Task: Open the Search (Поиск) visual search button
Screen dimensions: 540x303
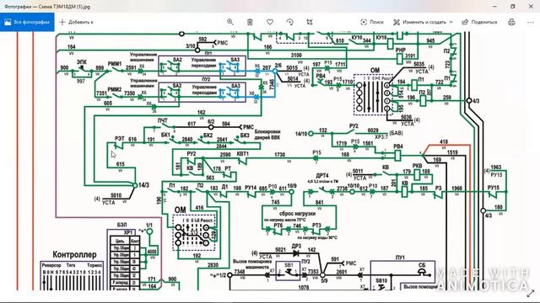Action: [372, 22]
